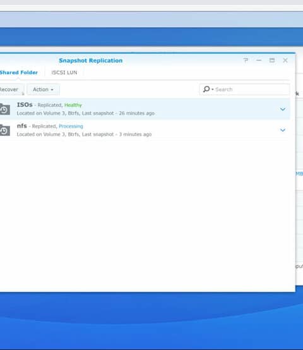
Task: Expand the nfs folder details chevron
Action: tap(283, 130)
